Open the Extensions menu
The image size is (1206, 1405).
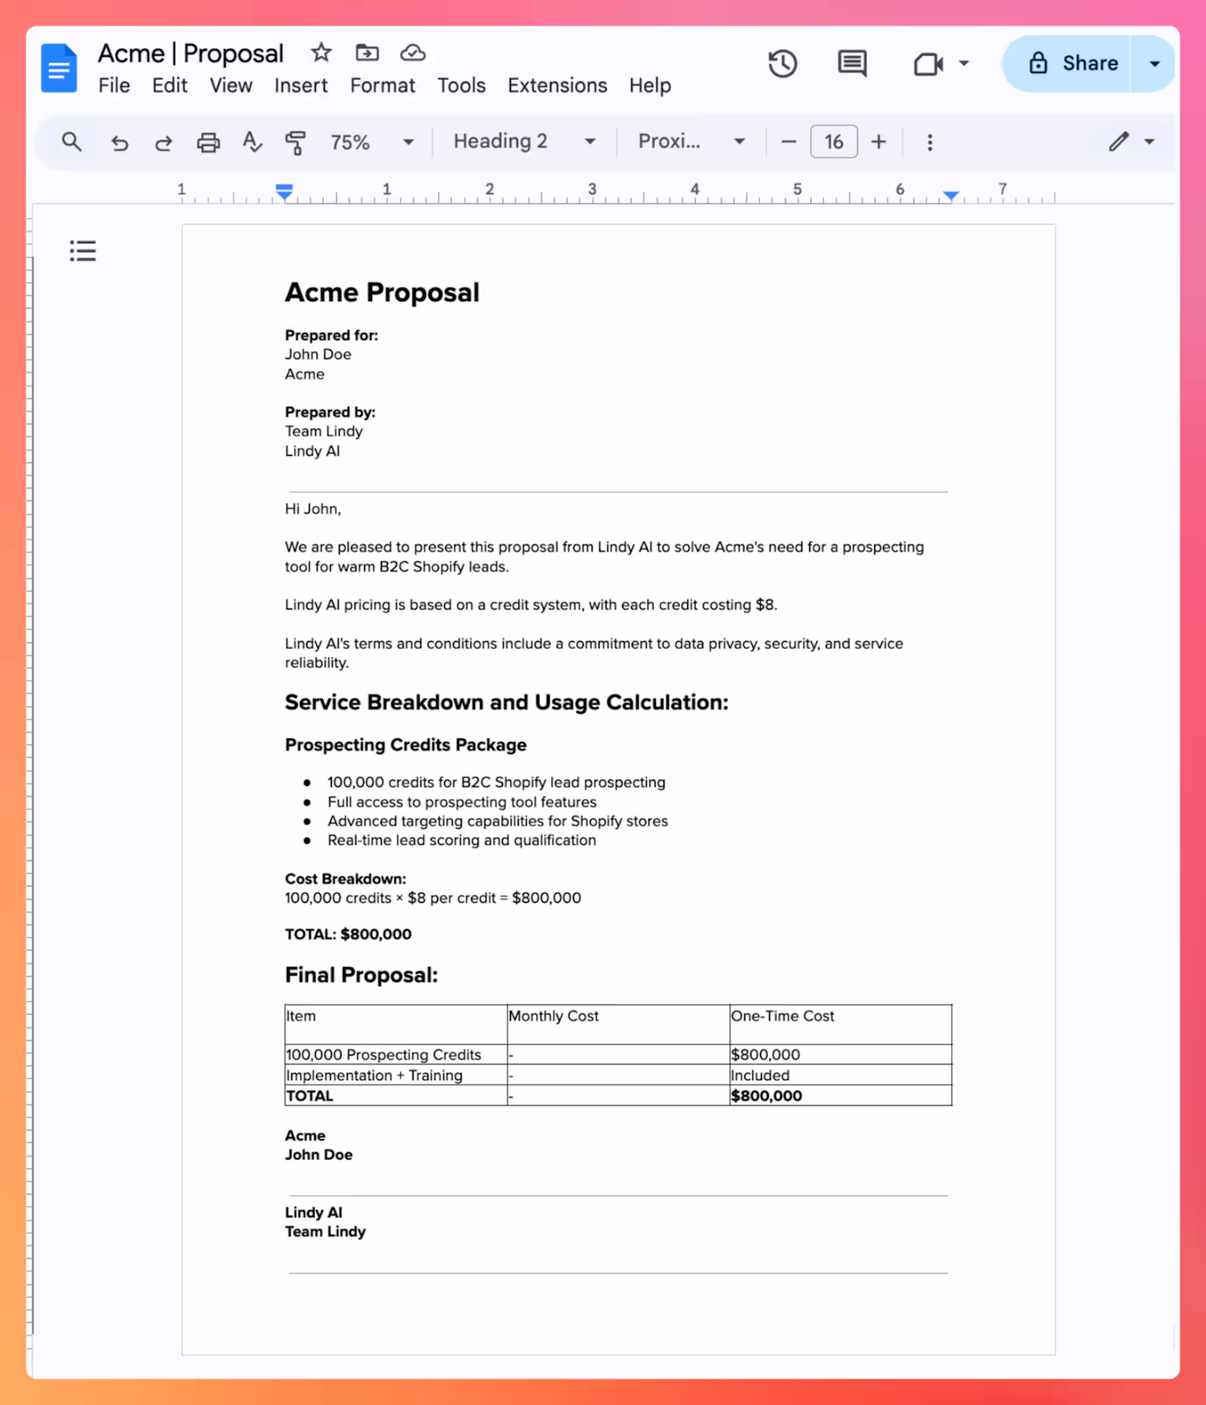[557, 85]
